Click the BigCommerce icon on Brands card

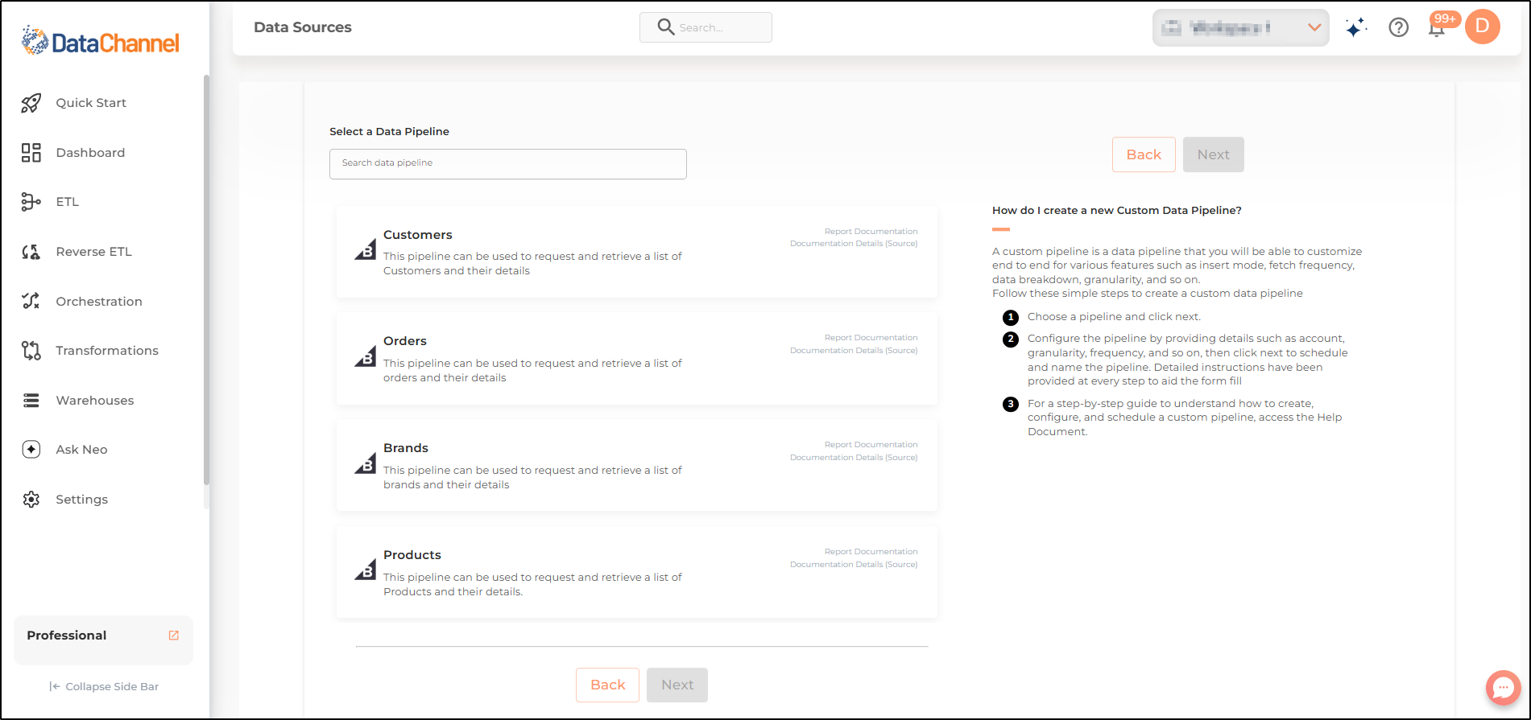coord(366,464)
